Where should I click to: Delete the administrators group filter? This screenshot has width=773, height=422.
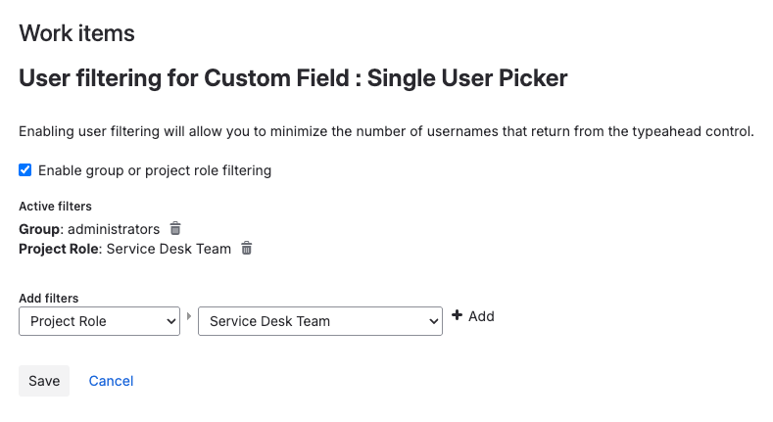tap(175, 228)
